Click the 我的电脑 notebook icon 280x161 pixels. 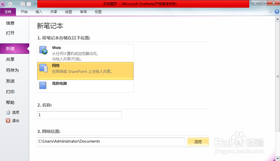pos(43,85)
